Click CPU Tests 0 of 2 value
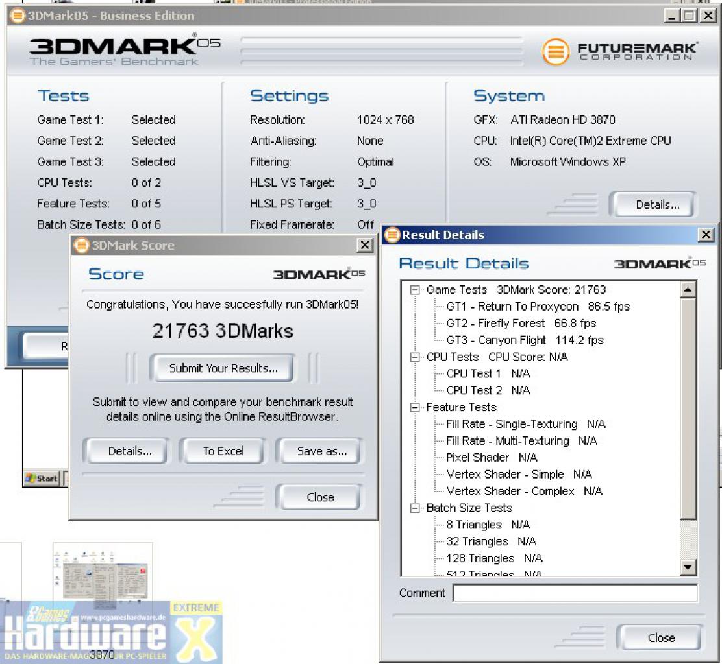Screen dimensions: 722x664 (x=147, y=183)
